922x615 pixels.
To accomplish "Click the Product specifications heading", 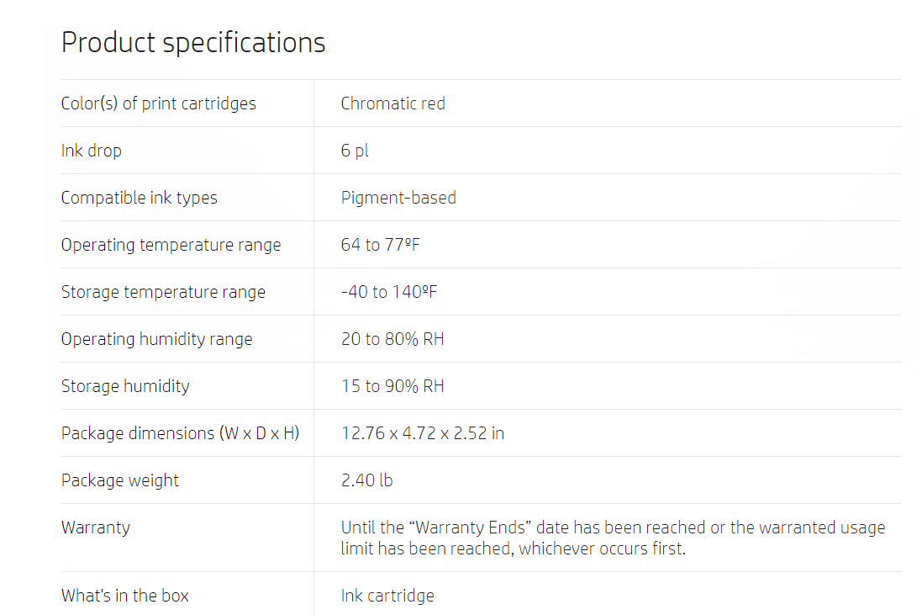I will click(x=192, y=44).
